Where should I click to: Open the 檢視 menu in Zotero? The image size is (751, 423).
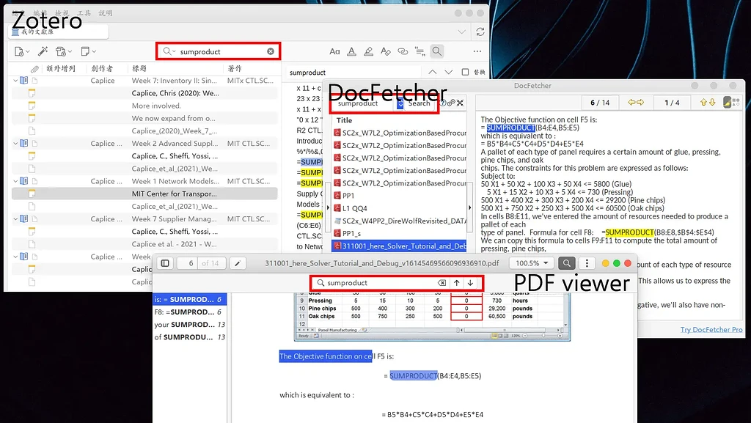pos(62,12)
